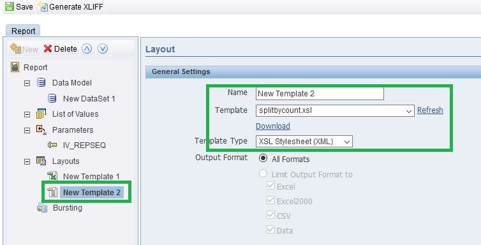Click the Refresh link
481x245 pixels.
click(x=430, y=110)
